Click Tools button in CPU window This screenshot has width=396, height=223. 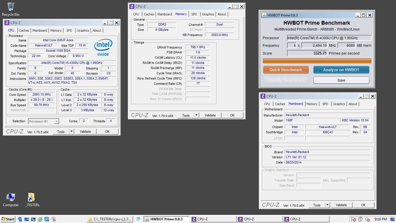[61, 132]
